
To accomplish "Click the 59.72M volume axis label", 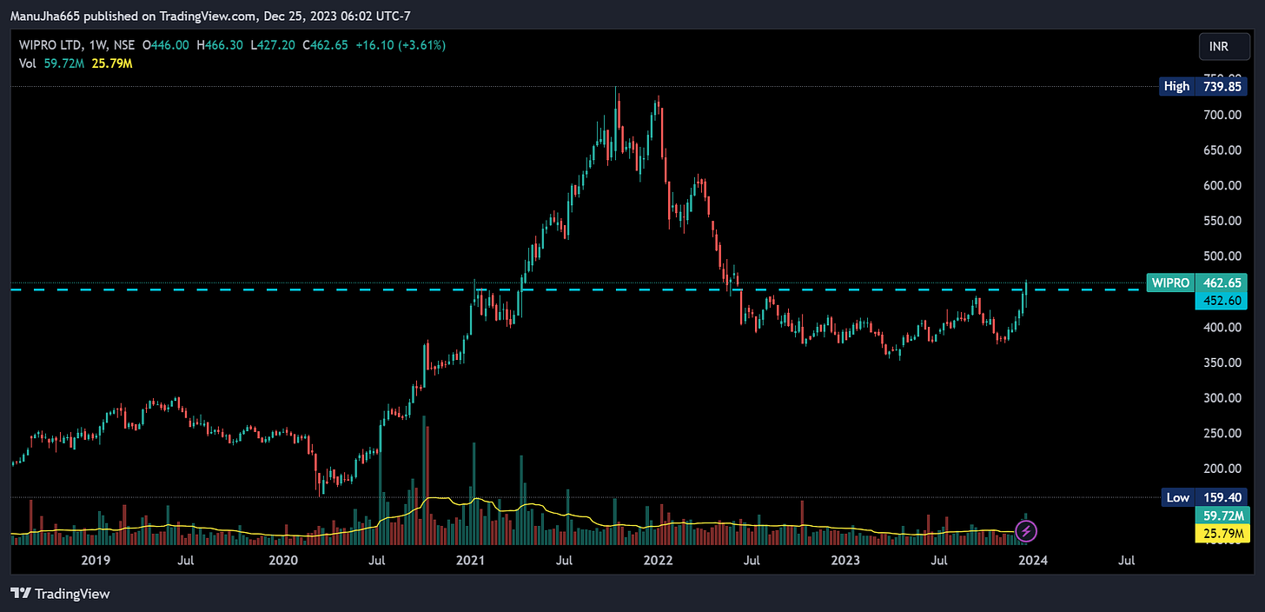I will click(1222, 514).
